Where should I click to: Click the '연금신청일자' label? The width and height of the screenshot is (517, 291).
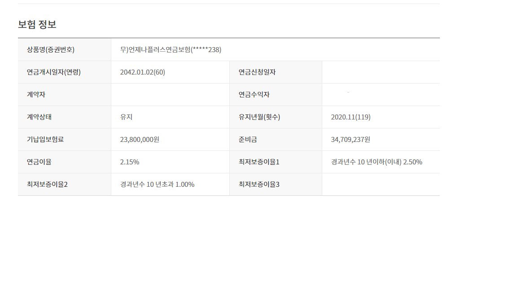pyautogui.click(x=257, y=72)
